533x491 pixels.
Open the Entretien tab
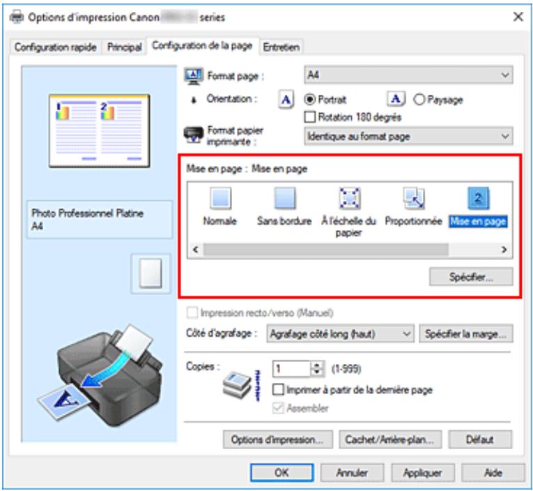pyautogui.click(x=281, y=47)
